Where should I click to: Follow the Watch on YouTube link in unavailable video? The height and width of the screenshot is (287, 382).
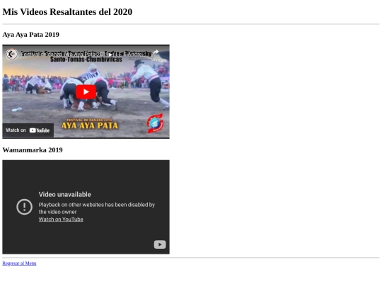click(61, 219)
